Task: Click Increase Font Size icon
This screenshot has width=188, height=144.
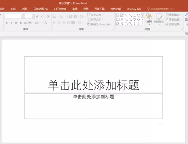Action: click(37, 16)
